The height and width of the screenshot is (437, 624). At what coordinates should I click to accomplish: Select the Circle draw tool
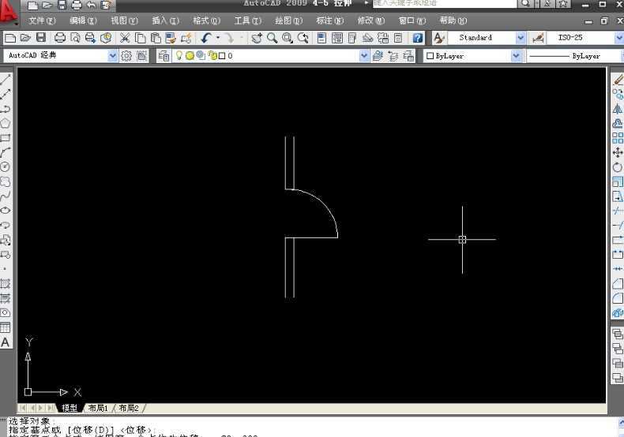click(6, 167)
